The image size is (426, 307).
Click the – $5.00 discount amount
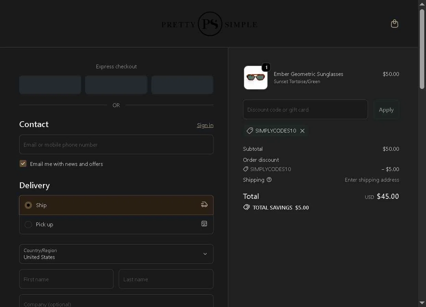pyautogui.click(x=390, y=169)
